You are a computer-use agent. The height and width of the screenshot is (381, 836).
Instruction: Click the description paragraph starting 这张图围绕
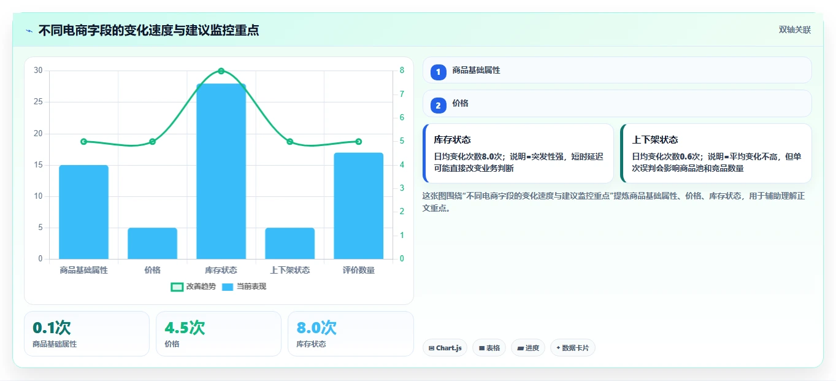tap(613, 202)
